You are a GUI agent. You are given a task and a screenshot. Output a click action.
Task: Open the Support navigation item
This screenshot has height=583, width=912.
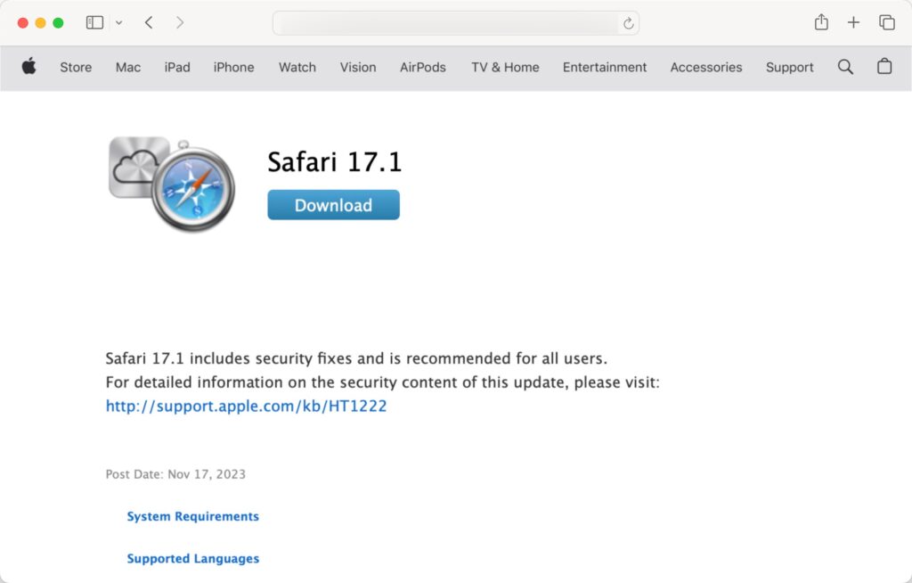coord(789,68)
